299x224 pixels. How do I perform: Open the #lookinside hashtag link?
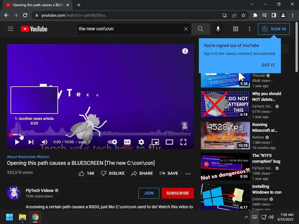[27, 157]
